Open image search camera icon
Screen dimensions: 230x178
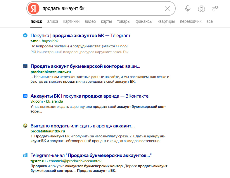coord(201,9)
